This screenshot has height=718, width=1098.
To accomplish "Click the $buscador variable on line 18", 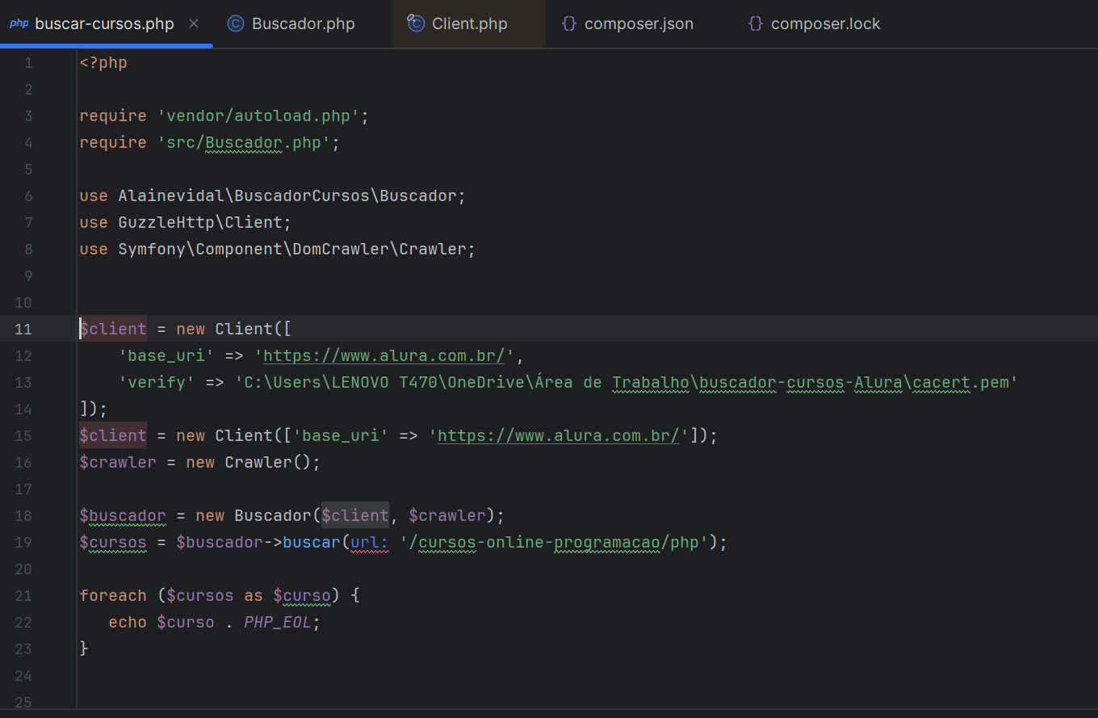I will coord(123,515).
